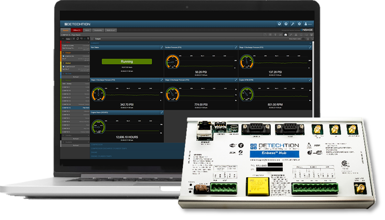Image resolution: width=385 pixels, height=220 pixels.
Task: Click the Engine RPM gauge dial
Action: click(x=247, y=94)
